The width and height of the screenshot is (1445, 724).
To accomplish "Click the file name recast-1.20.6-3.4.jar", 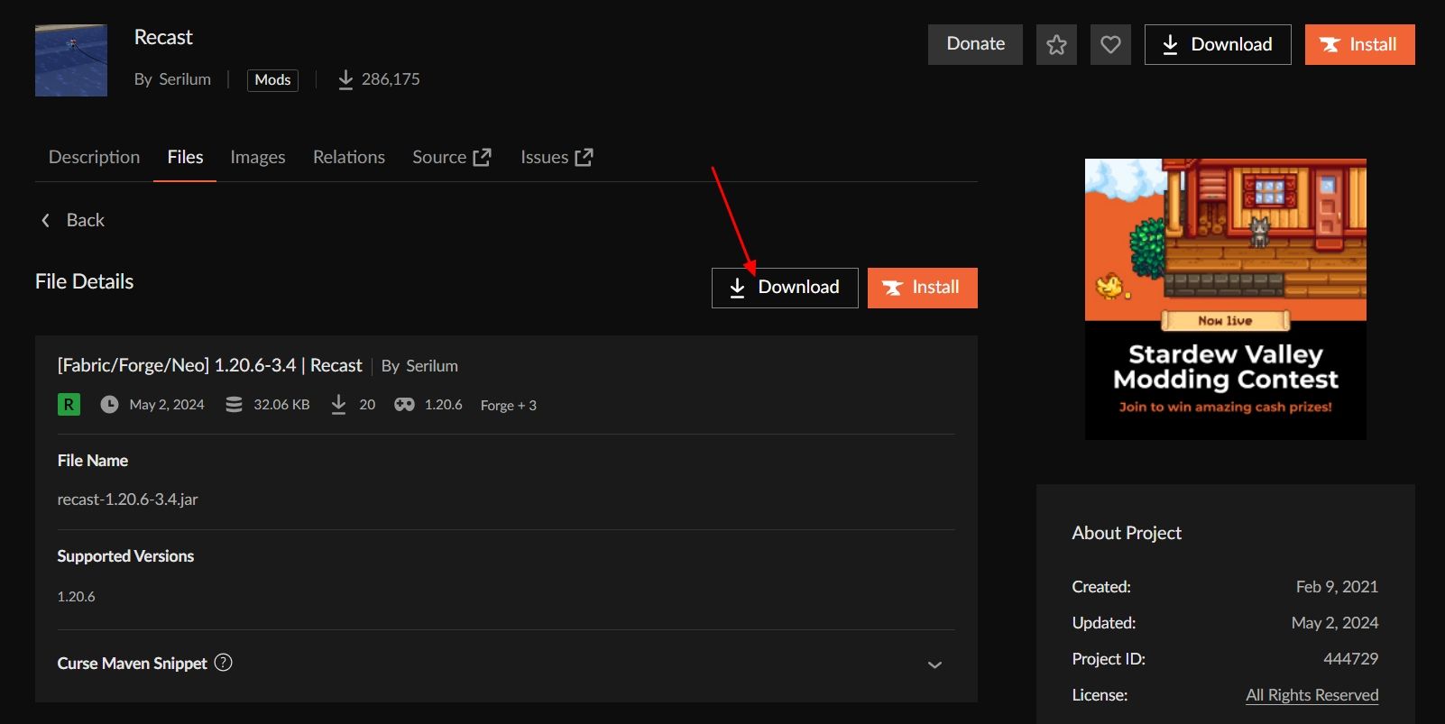I will pyautogui.click(x=127, y=499).
